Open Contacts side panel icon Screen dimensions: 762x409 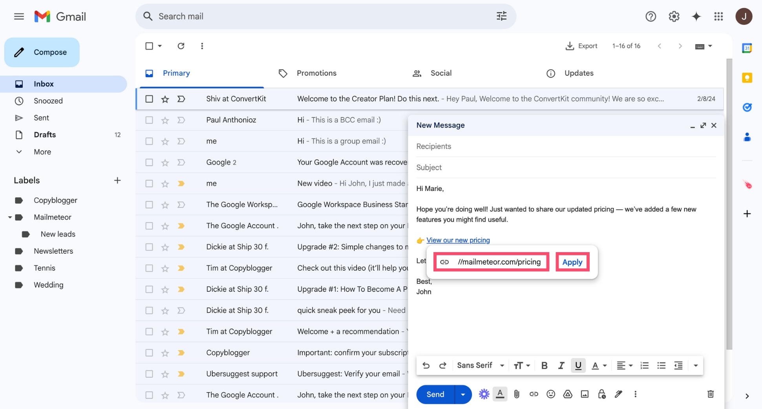point(747,137)
